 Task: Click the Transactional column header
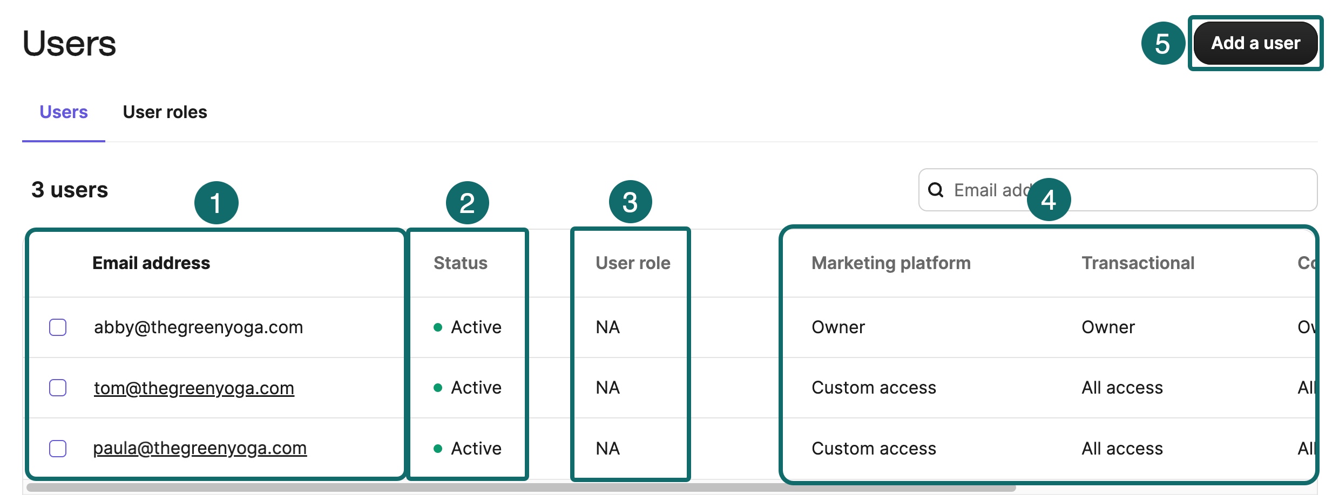coord(1138,263)
